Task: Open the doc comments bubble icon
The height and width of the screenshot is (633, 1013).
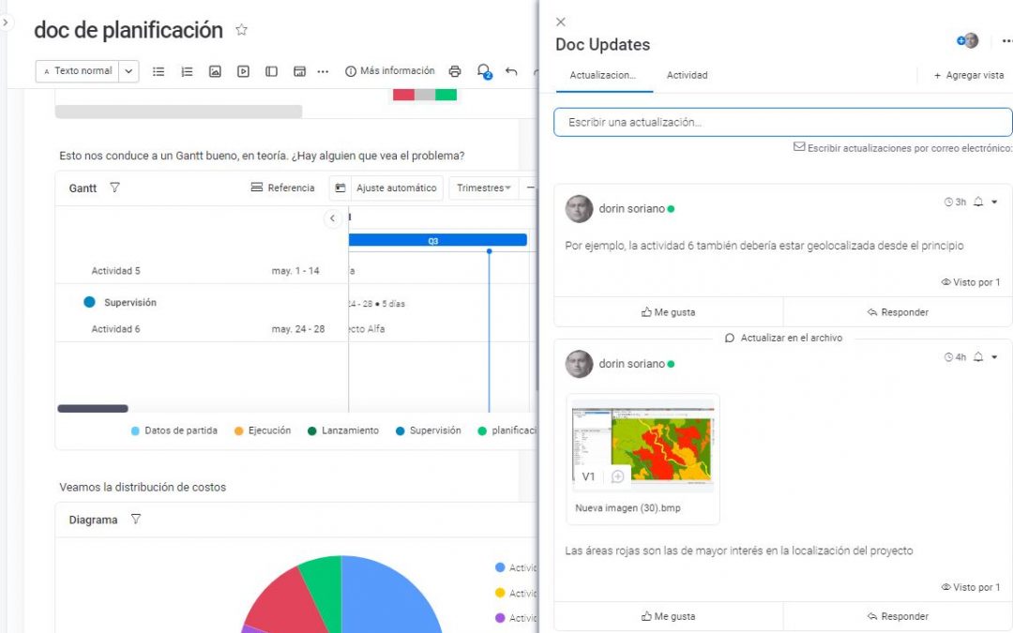Action: 483,71
